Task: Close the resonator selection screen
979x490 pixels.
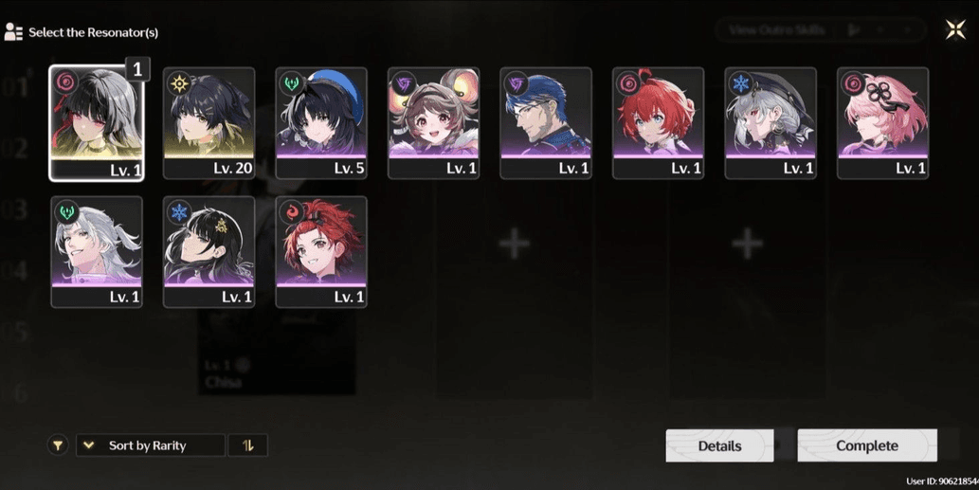Action: pyautogui.click(x=955, y=29)
